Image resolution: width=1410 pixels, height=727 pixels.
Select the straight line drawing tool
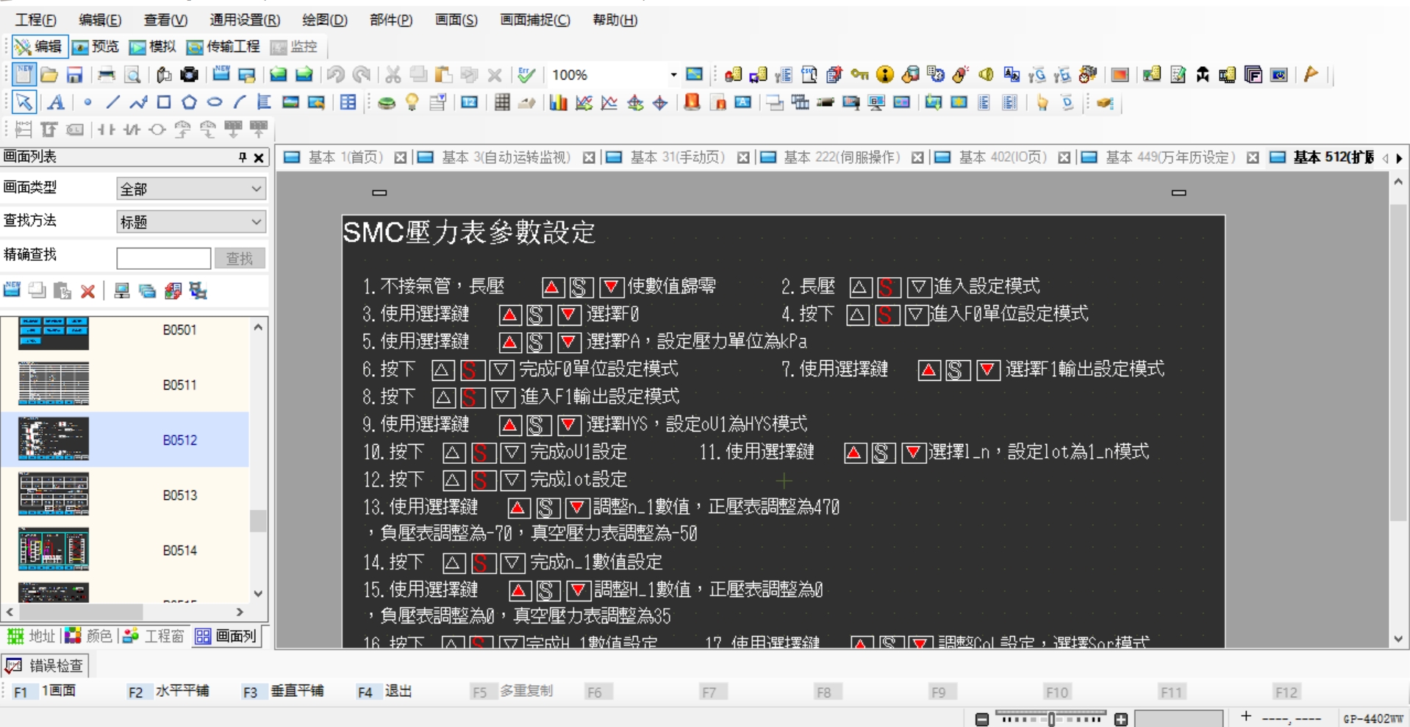point(112,102)
